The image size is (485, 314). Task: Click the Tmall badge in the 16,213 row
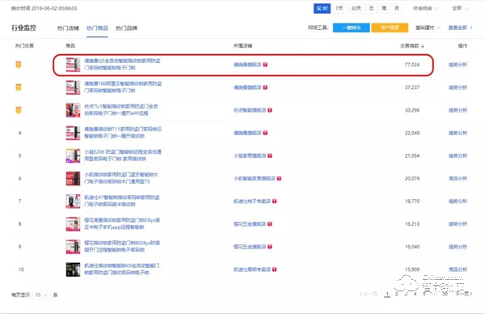pos(270,224)
